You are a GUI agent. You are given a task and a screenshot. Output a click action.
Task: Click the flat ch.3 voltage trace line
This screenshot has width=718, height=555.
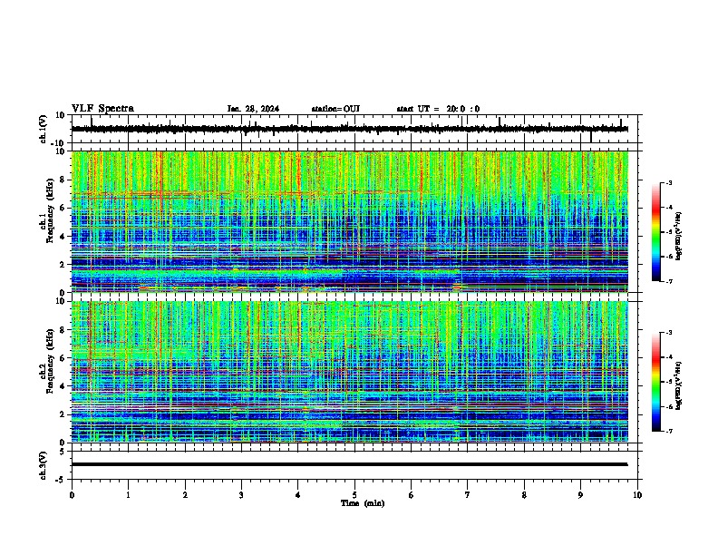[x=350, y=464]
